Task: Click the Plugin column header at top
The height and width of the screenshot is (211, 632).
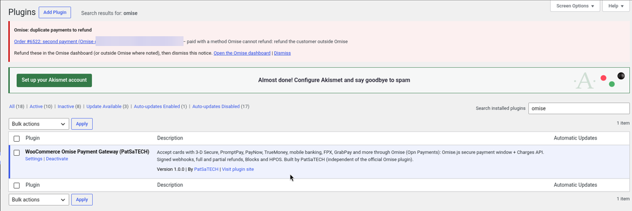Action: pos(33,138)
